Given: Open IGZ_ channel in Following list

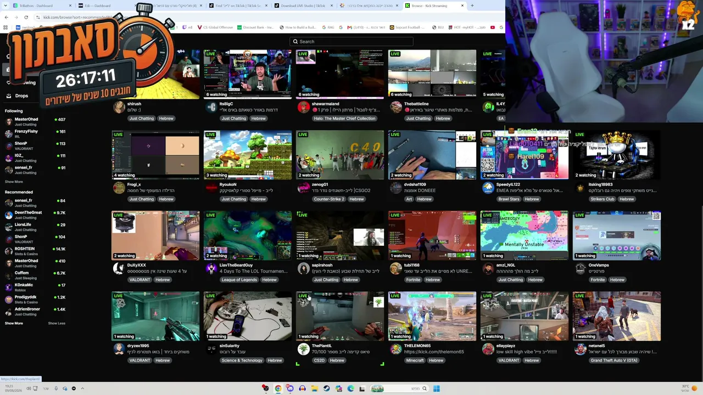Looking at the screenshot, I should point(34,157).
